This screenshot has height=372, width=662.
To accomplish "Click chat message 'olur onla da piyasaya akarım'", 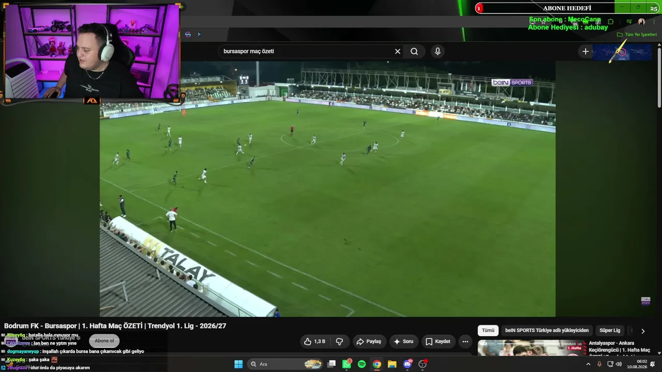I will click(60, 368).
